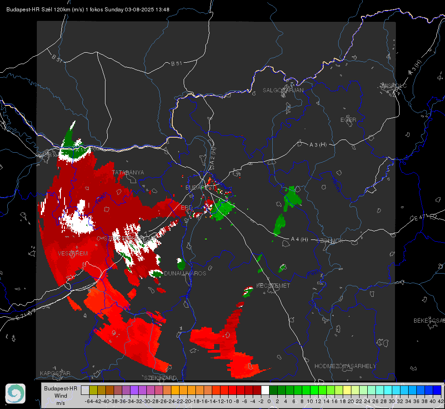Screen dimensions: 445x409
Task: Click the MISKOLC city label
Action: tap(394, 85)
